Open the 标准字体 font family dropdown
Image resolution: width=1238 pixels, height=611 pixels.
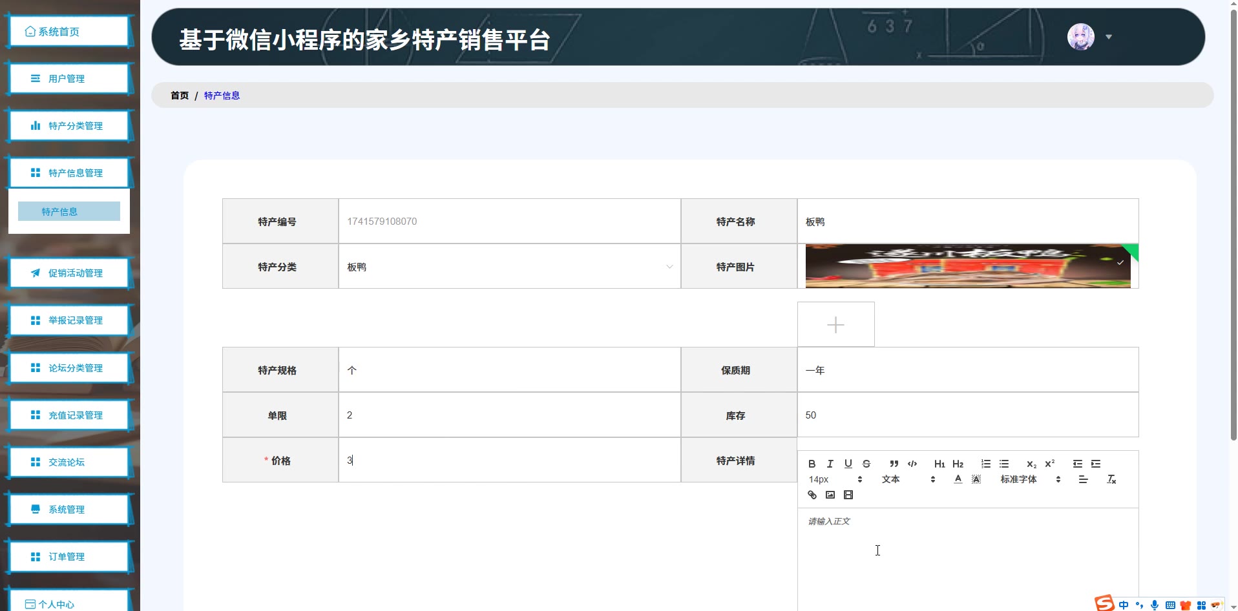1031,479
